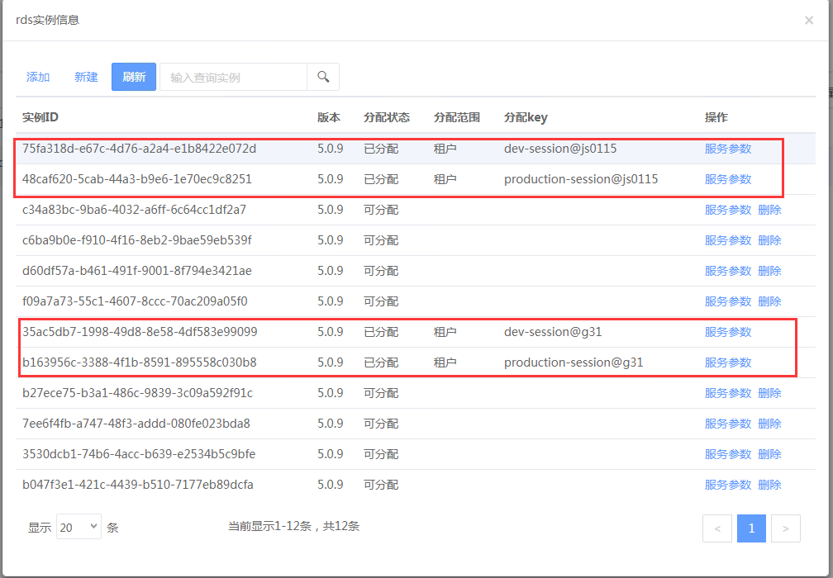Screen dimensions: 833x578
Task: Open 服务参数 for production-session@js0115
Action: [728, 179]
